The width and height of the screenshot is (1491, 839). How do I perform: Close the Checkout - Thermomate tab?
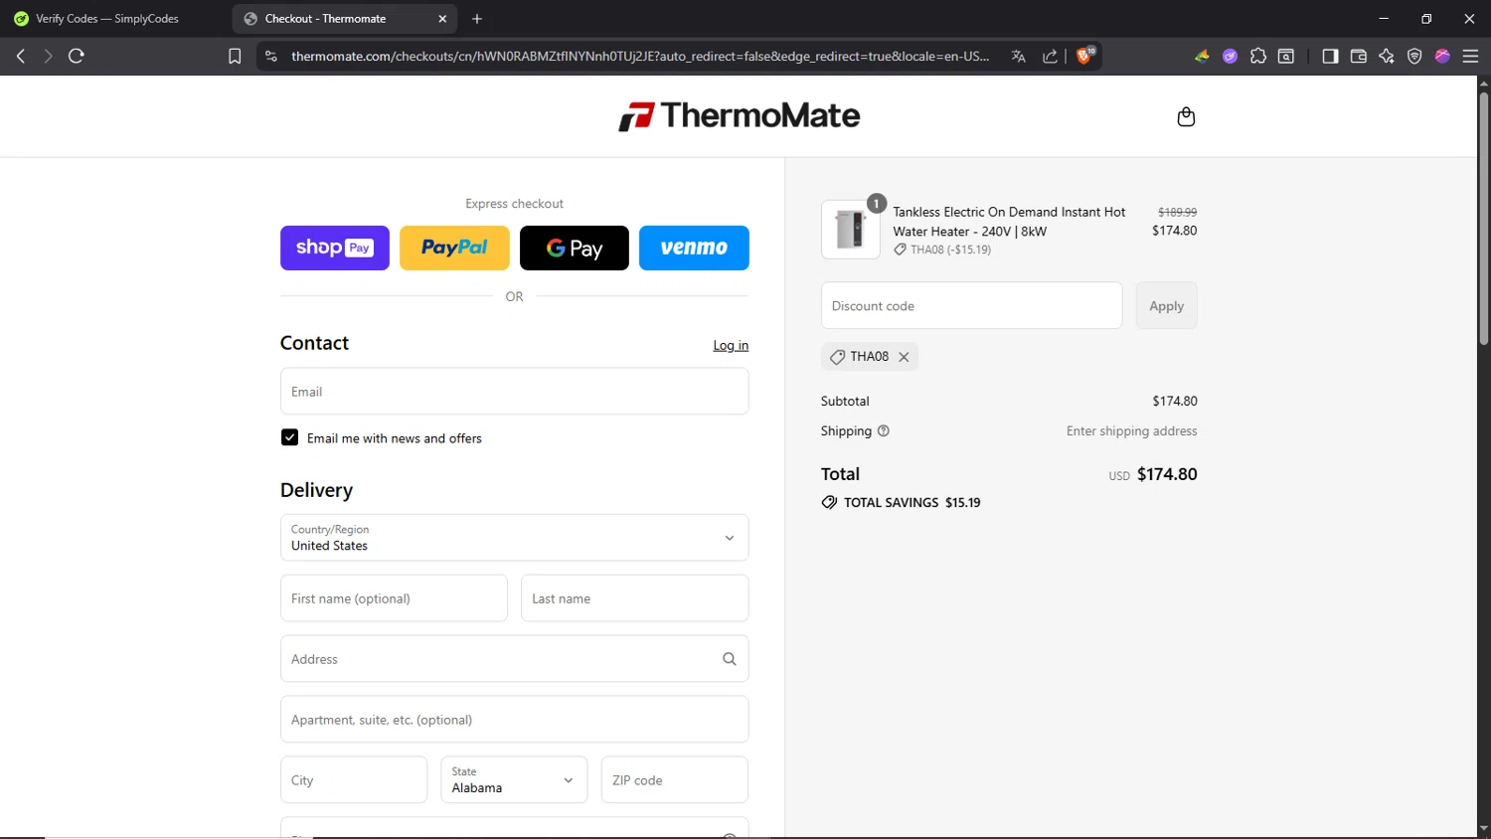[442, 19]
